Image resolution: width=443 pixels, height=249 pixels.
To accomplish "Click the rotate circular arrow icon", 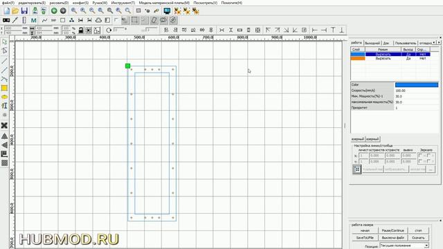I will (x=109, y=30).
